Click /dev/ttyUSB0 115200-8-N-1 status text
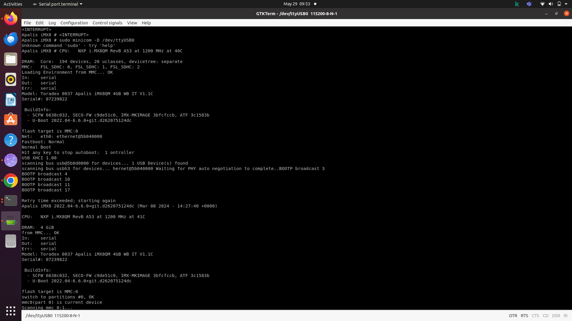The height and width of the screenshot is (321, 572). [x=53, y=316]
